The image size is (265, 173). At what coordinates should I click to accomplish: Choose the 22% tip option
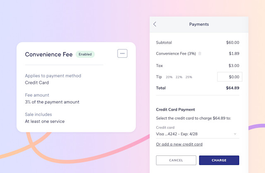tap(179, 77)
